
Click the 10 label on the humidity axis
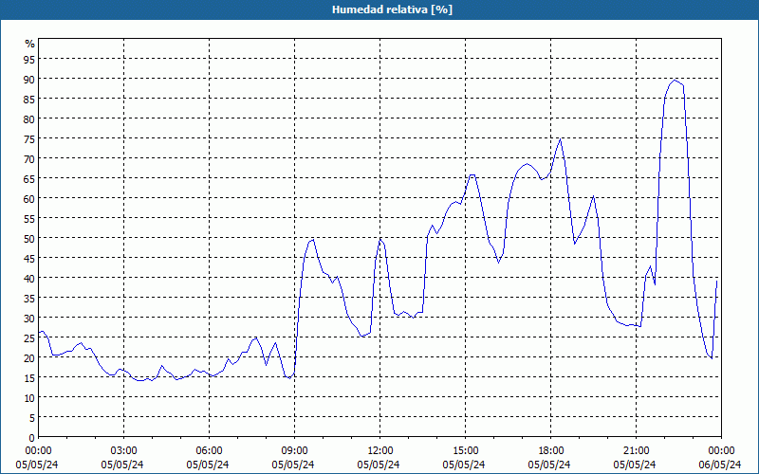click(29, 397)
